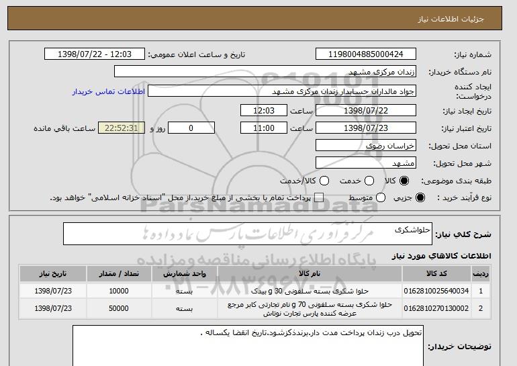Select the متوسط purchase type radio
517x366 pixels.
point(381,197)
